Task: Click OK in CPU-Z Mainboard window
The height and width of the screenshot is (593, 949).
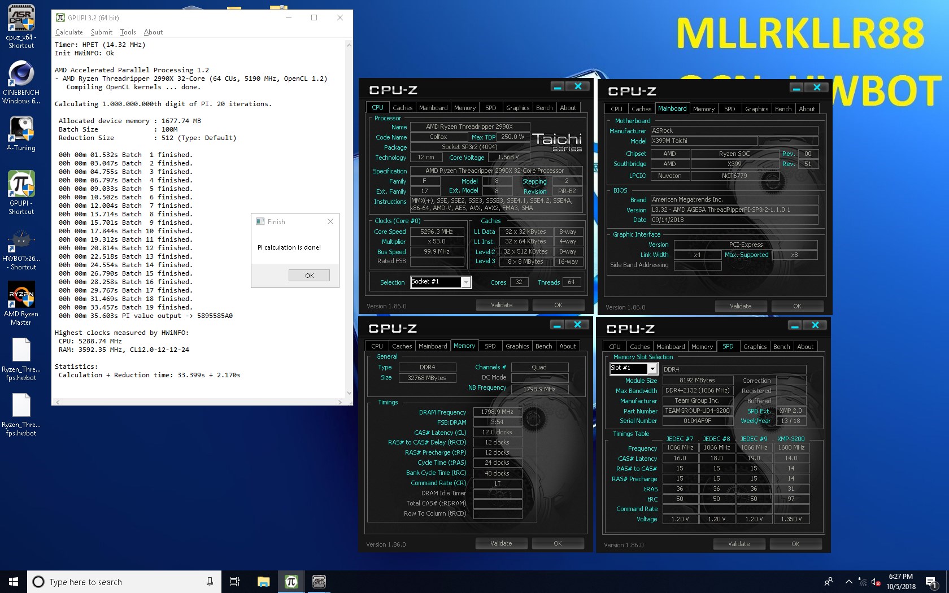Action: click(797, 306)
